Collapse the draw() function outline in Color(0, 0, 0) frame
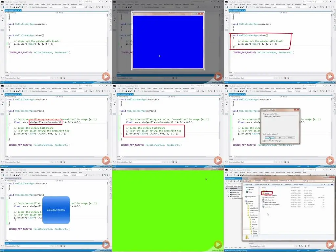Image resolution: width=336 pixels, height=252 pixels. (x=8, y=35)
